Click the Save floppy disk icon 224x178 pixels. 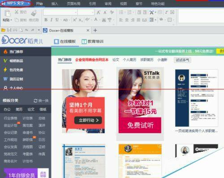9,30
